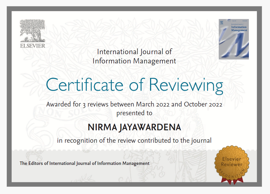Click the 'presented to' text
This screenshot has width=270, height=194.
pos(134,113)
